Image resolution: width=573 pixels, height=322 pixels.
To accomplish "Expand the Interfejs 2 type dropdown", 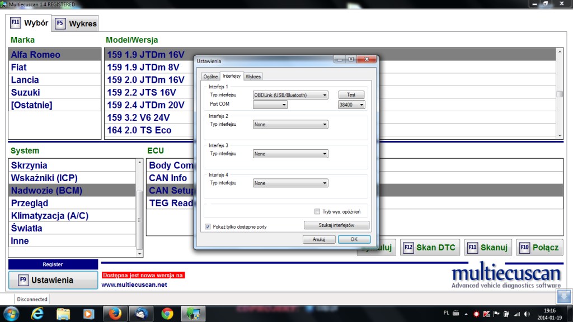I will click(x=290, y=125).
